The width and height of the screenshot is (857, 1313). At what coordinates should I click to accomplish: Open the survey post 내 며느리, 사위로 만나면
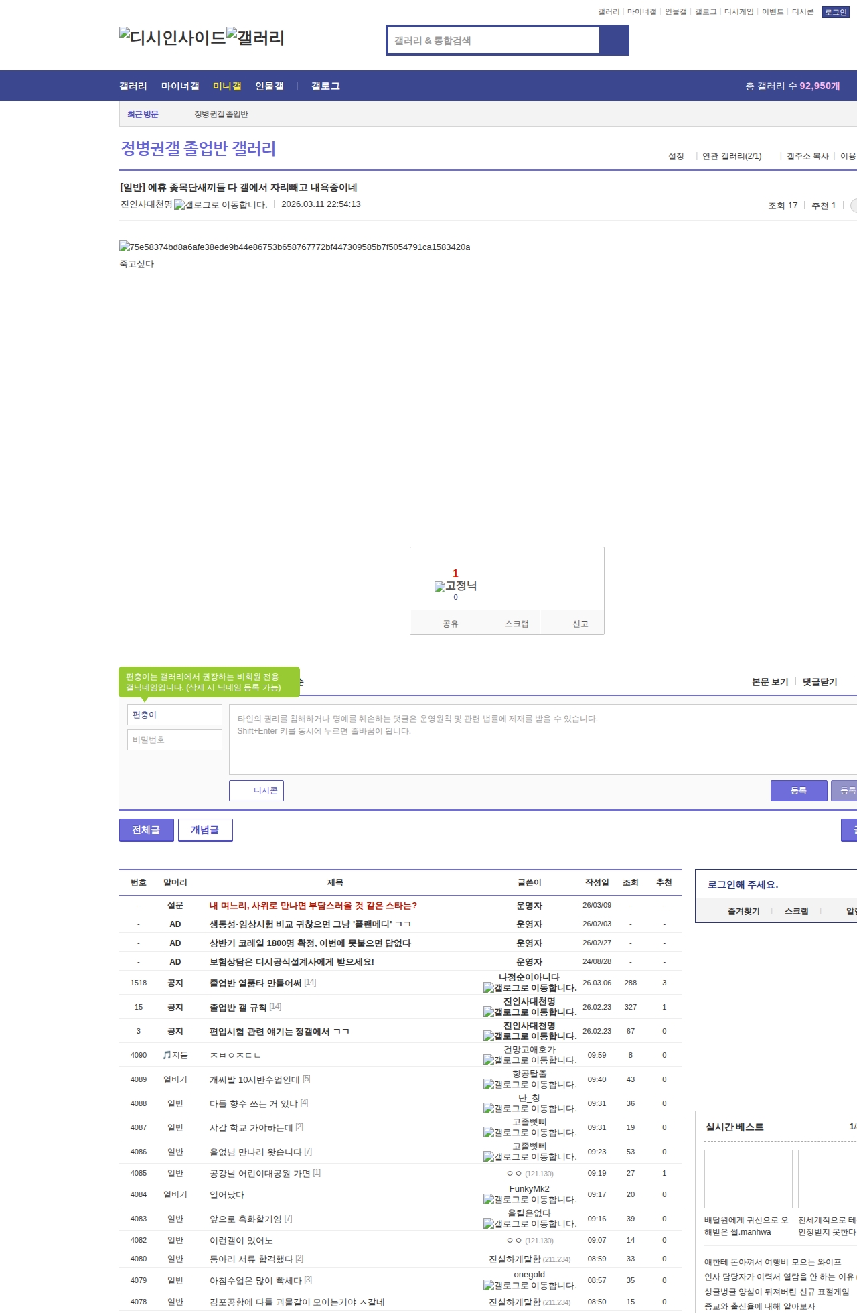(313, 906)
